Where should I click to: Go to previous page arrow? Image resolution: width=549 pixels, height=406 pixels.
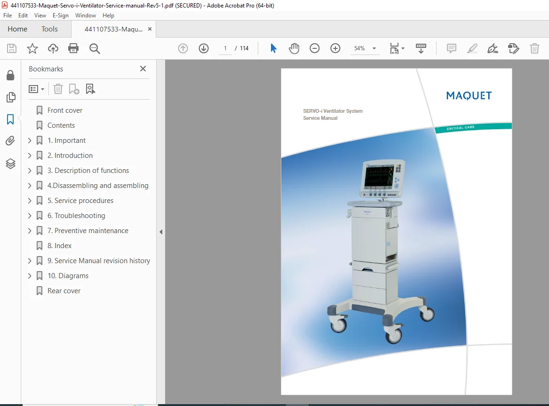pyautogui.click(x=183, y=48)
